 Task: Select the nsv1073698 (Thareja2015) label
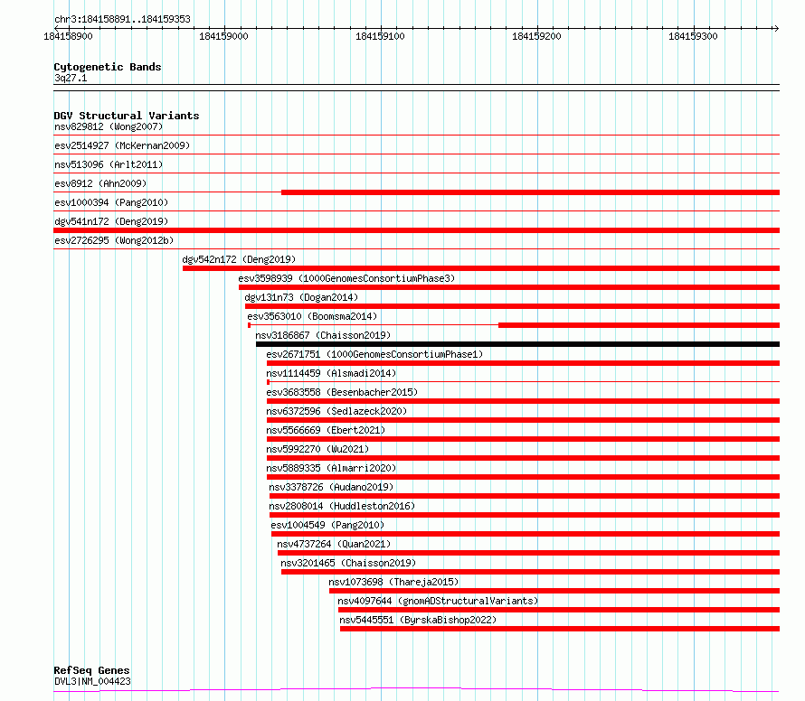point(393,582)
